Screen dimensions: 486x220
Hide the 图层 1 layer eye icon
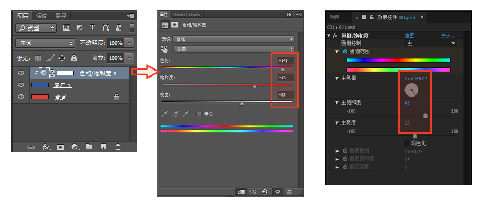pos(21,85)
